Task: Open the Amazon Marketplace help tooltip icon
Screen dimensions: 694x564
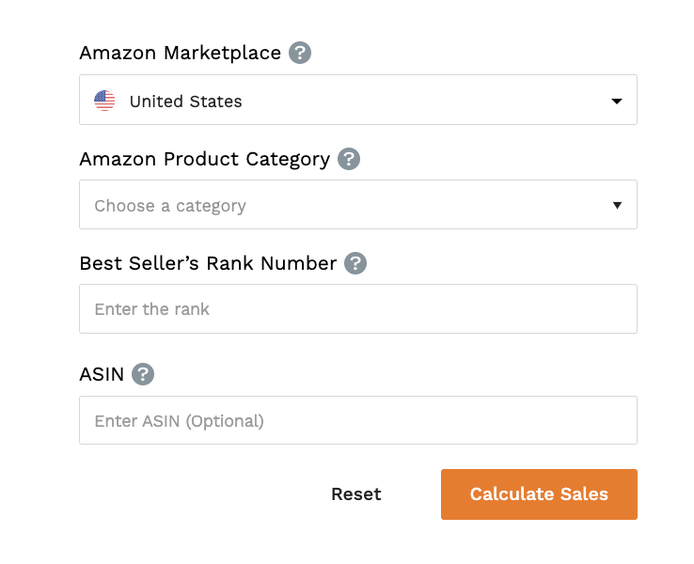Action: point(300,53)
